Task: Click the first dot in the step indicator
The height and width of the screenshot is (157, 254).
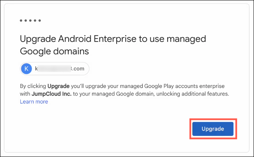Action: pyautogui.click(x=21, y=20)
